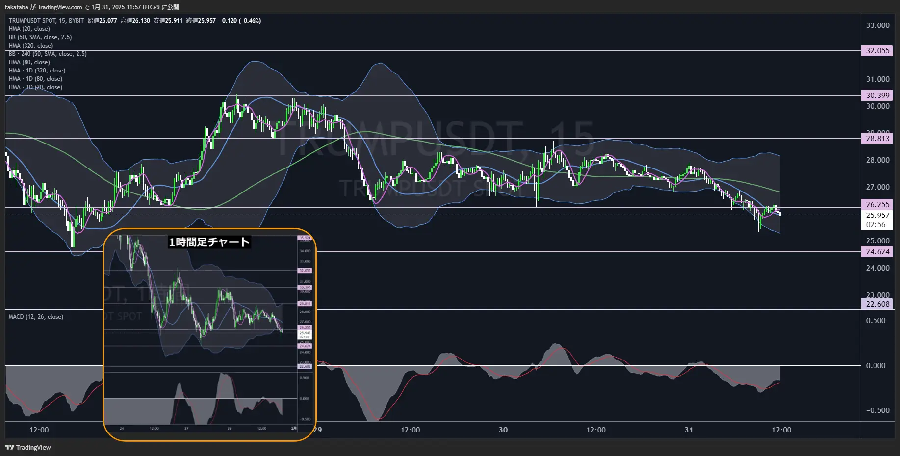900x456 pixels.
Task: Click the 02:56 candle countdown label
Action: click(x=875, y=225)
